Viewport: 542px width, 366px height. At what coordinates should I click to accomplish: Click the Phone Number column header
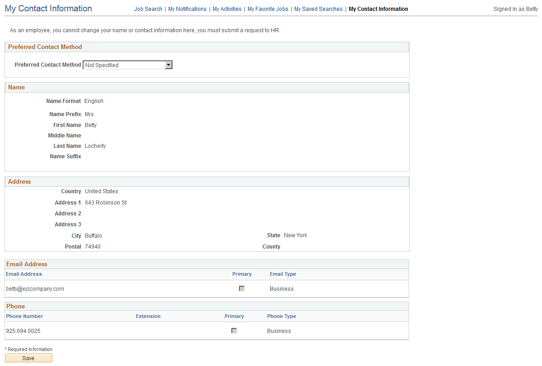24,316
